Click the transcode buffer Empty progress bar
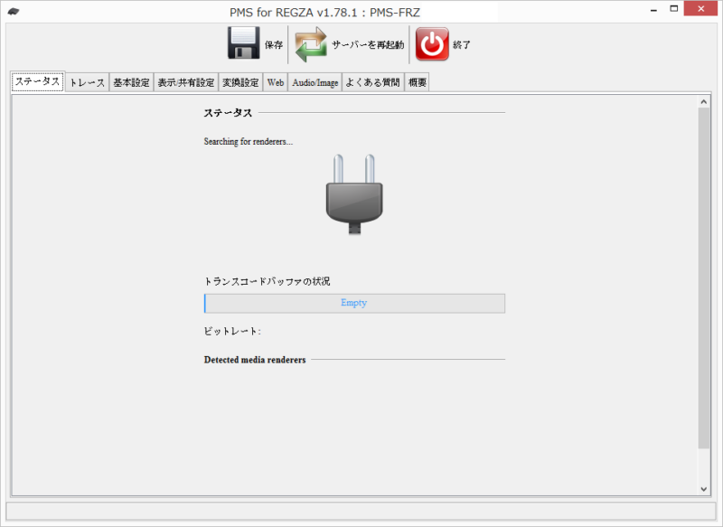Image resolution: width=723 pixels, height=527 pixels. point(354,304)
